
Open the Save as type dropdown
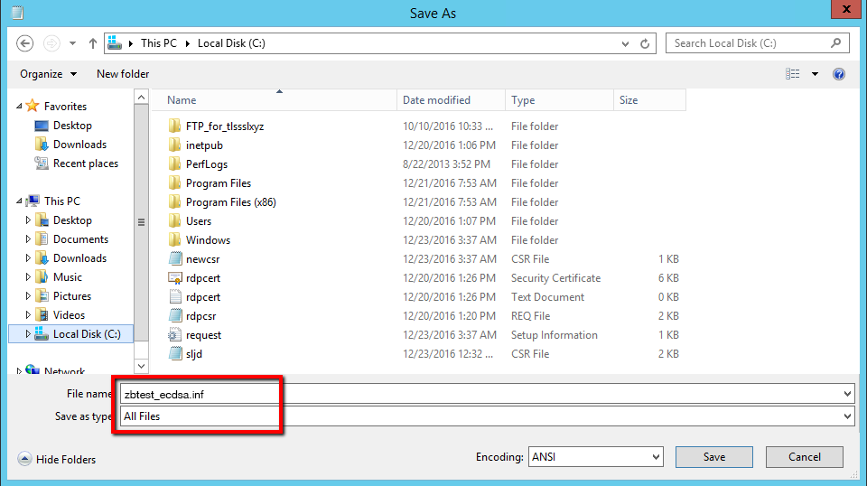(846, 416)
